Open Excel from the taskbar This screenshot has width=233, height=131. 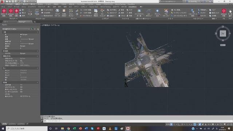pos(74,128)
